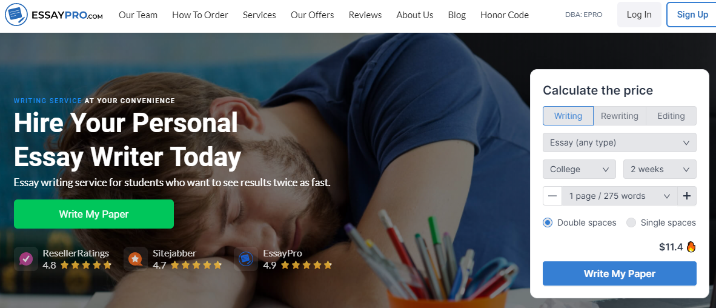Image resolution: width=716 pixels, height=308 pixels.
Task: Open the Honor Code menu item
Action: point(504,15)
